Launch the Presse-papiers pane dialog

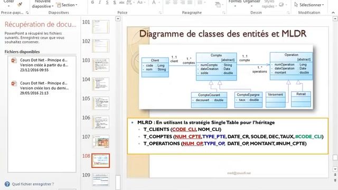tap(27, 13)
